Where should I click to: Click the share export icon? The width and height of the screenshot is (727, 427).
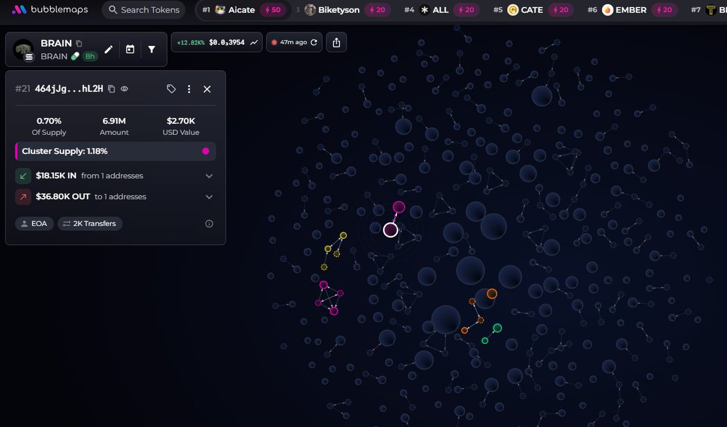pos(336,42)
